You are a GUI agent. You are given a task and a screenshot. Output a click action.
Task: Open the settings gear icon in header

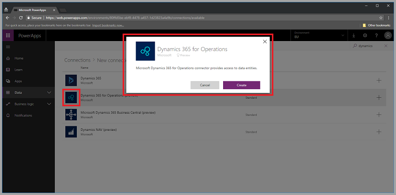(365, 36)
